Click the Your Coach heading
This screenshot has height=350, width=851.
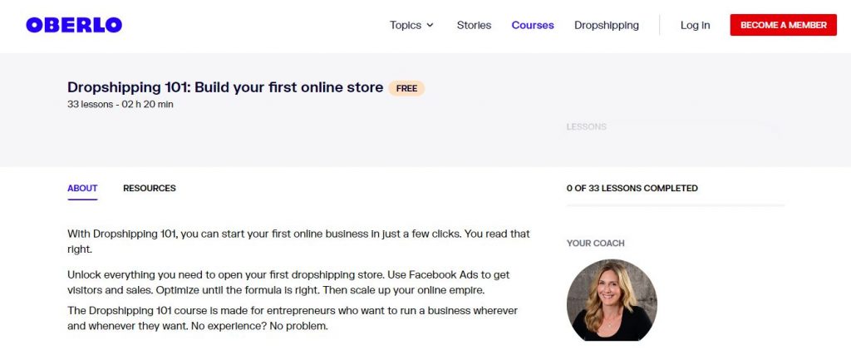[595, 243]
